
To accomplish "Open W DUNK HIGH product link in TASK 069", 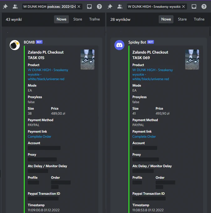I will coord(153,75).
